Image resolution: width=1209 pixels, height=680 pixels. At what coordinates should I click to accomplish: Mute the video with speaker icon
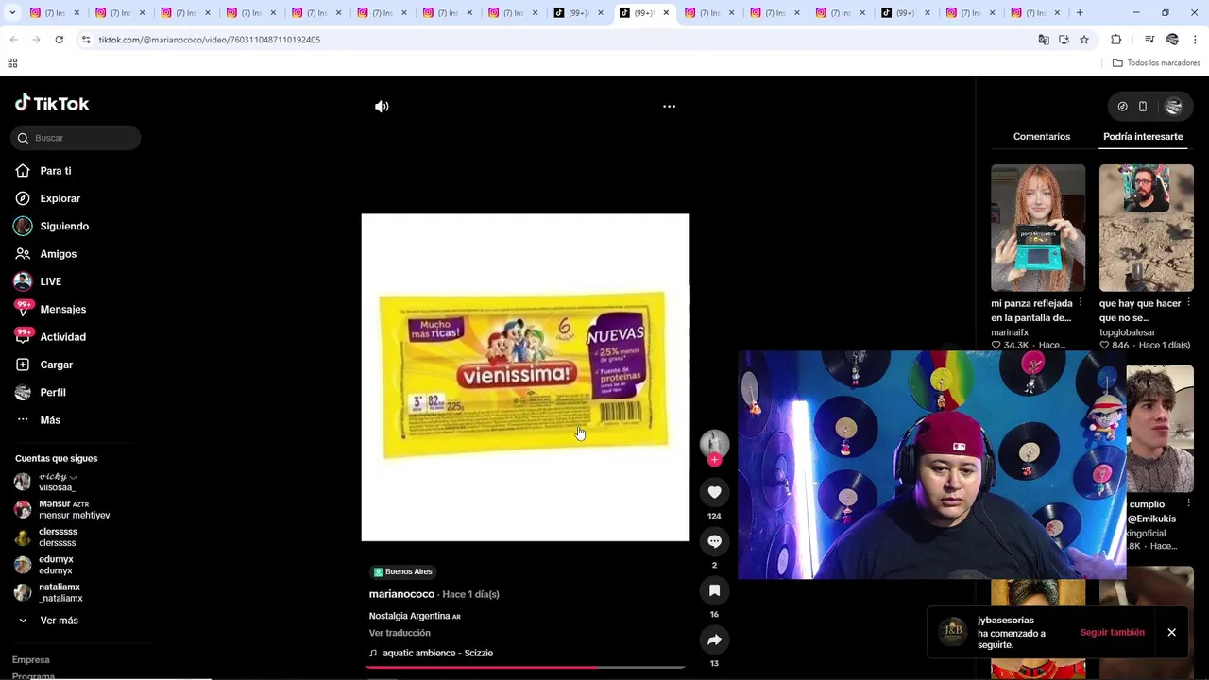(382, 107)
